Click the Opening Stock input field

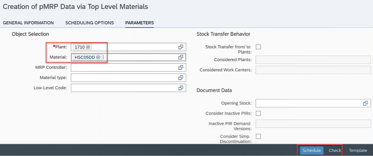click(299, 103)
